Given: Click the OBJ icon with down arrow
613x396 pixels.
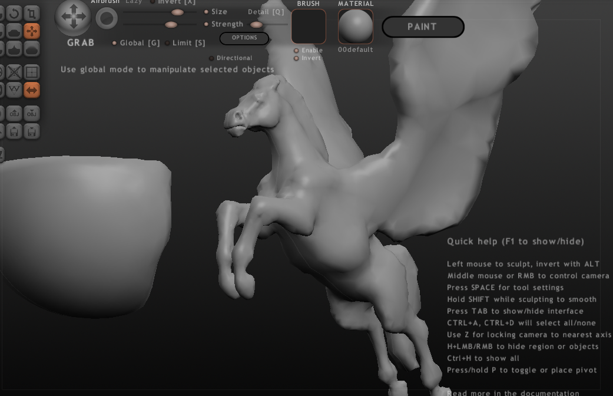Looking at the screenshot, I should (32, 114).
